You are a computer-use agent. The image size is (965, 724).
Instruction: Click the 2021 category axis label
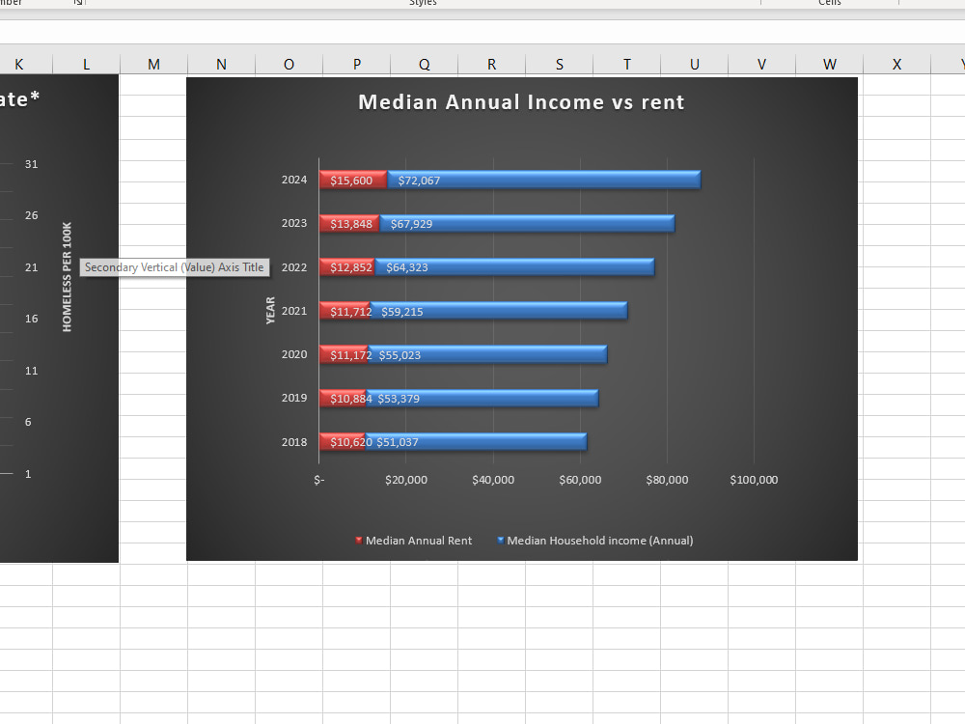pos(294,311)
